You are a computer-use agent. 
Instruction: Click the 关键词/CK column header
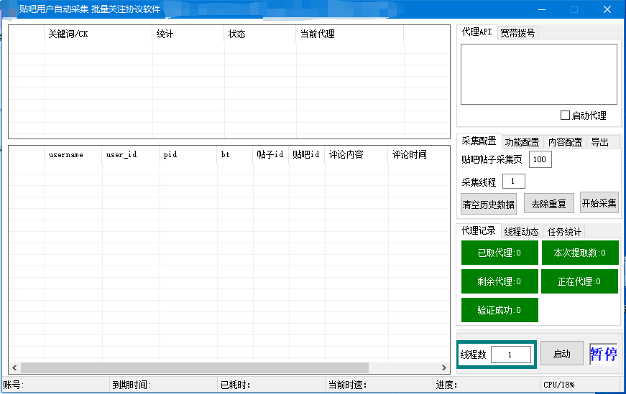[98, 34]
